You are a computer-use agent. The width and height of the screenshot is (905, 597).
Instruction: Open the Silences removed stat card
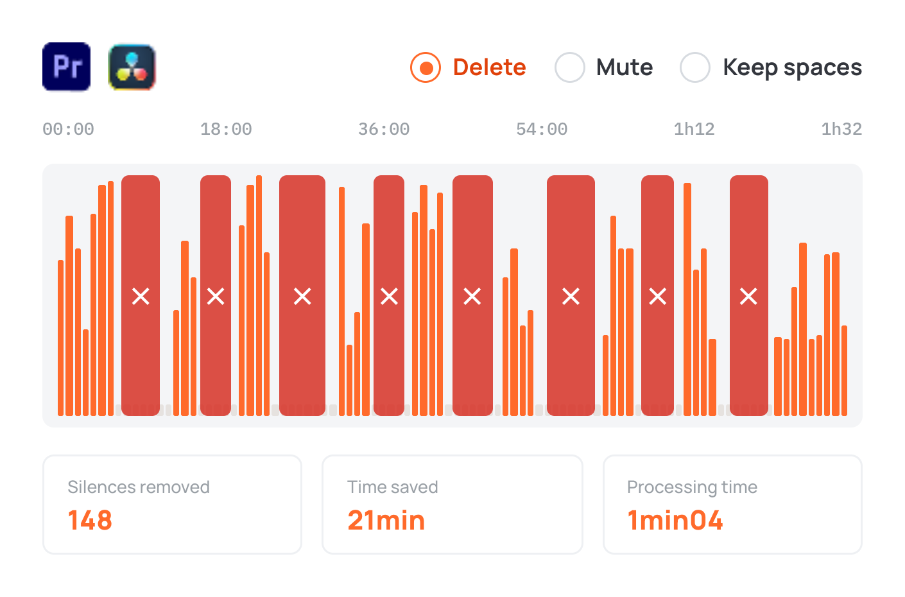[172, 505]
